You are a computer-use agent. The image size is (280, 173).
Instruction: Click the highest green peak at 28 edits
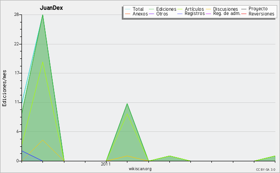click(42, 15)
